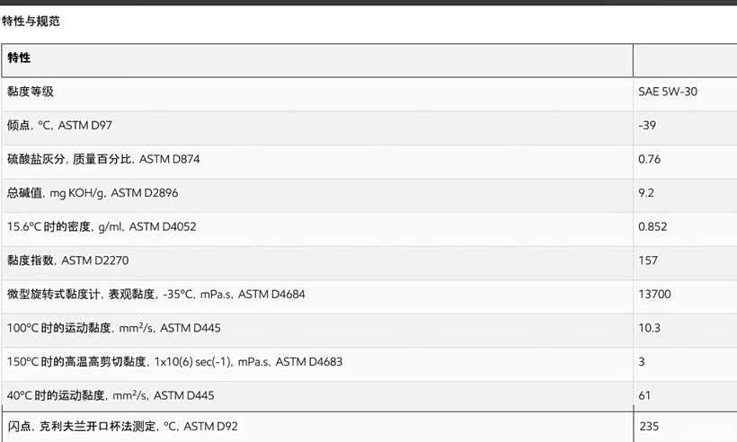Click the 特性与规范 section heading
737x442 pixels.
coord(31,21)
